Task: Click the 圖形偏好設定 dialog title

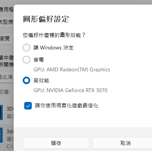Action: (46, 19)
